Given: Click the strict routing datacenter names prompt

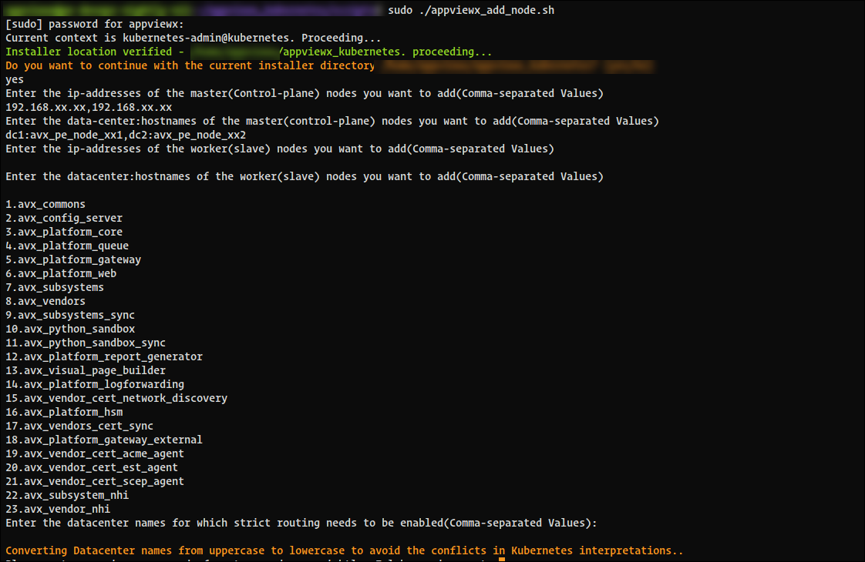Looking at the screenshot, I should pos(301,523).
